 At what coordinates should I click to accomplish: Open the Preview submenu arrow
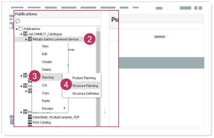[64, 108]
